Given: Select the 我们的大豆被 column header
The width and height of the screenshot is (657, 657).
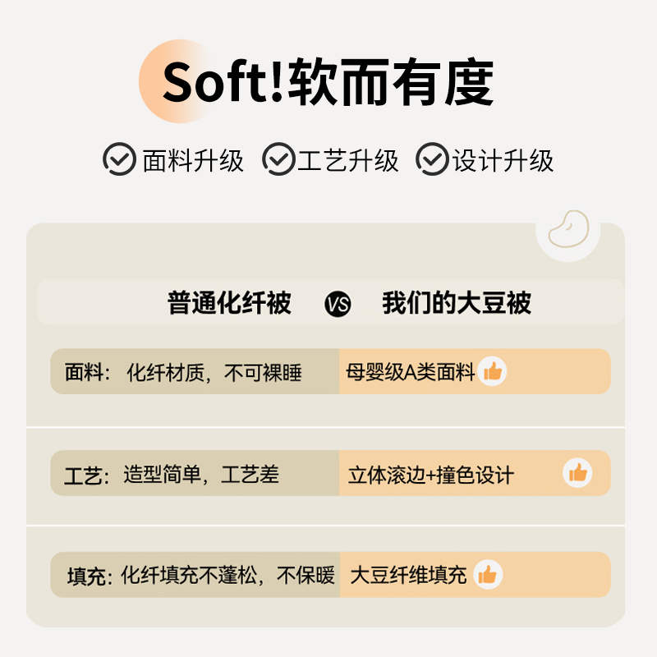Looking at the screenshot, I should (x=457, y=303).
